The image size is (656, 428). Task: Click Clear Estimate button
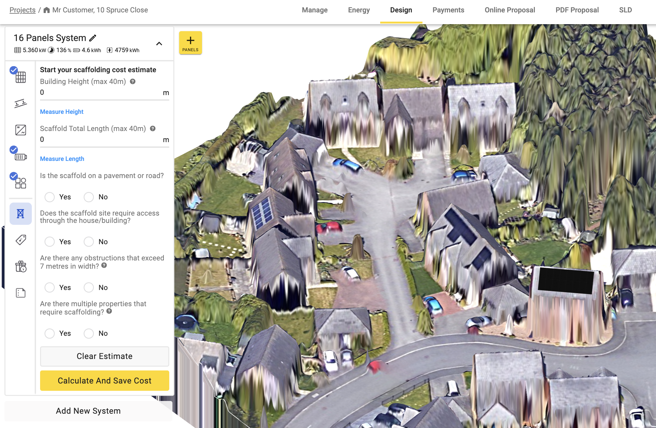coord(104,356)
